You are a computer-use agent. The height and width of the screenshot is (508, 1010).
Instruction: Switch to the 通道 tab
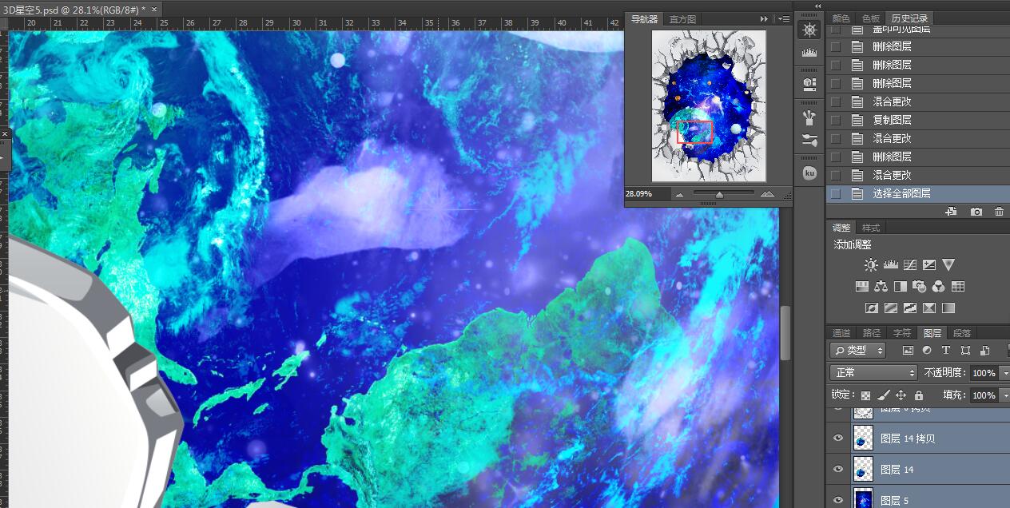pyautogui.click(x=841, y=332)
